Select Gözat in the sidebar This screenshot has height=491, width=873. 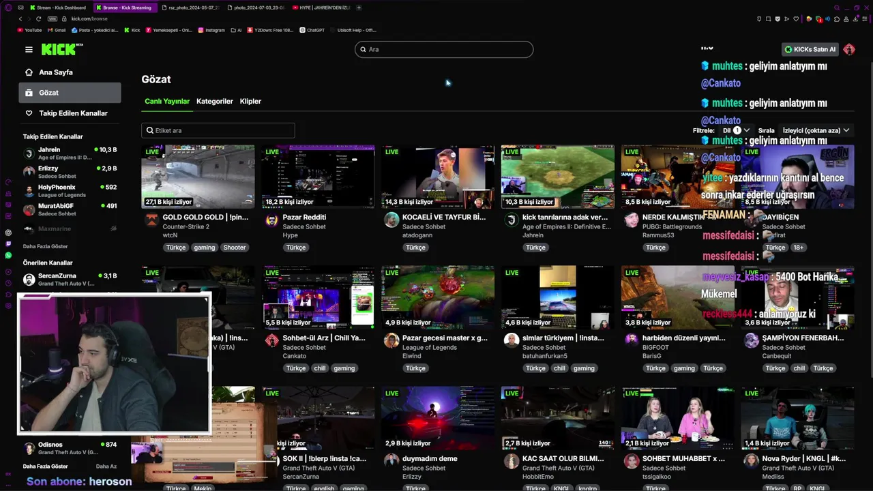(70, 93)
